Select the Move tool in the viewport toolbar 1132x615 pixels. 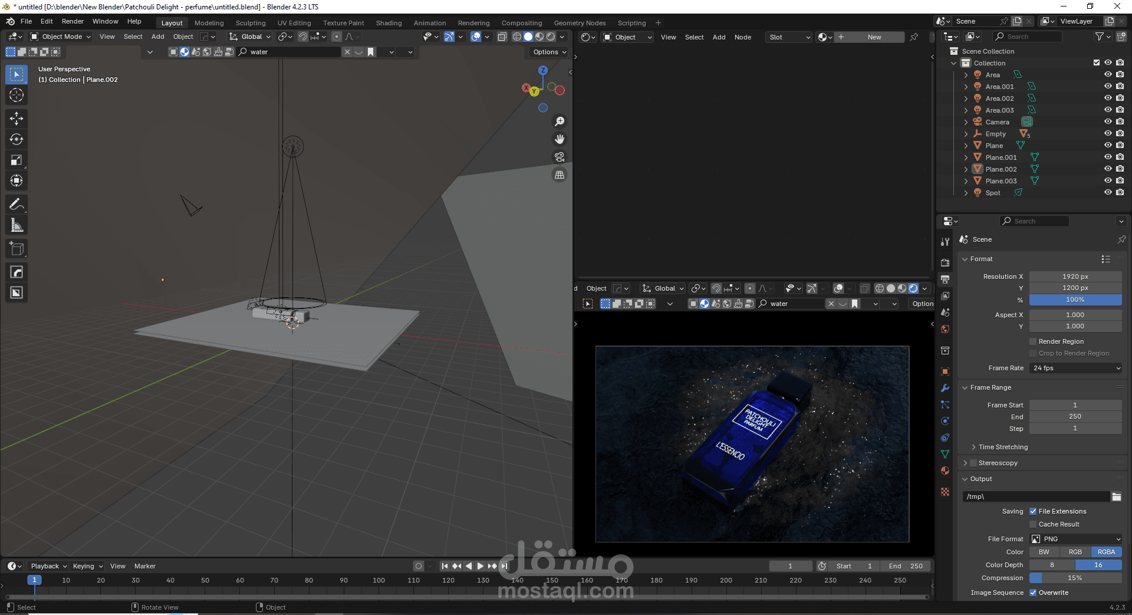pyautogui.click(x=17, y=119)
